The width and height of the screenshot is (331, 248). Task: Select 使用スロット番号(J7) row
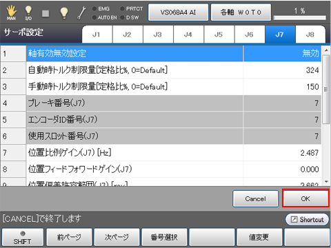click(134, 136)
